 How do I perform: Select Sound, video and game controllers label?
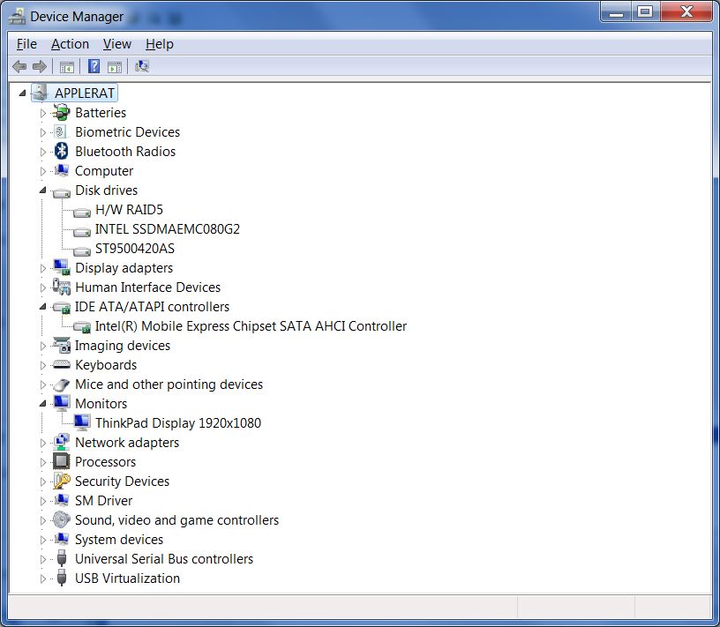tap(176, 520)
